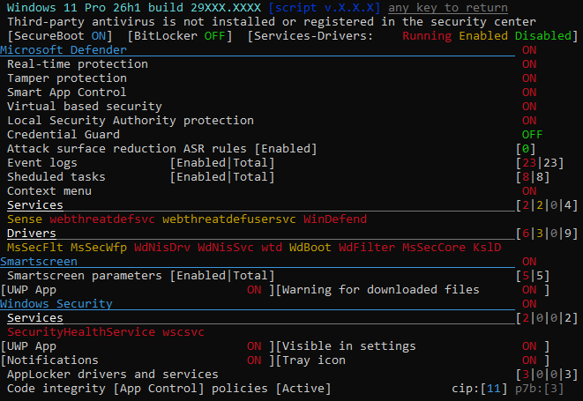Screen dimensions: 583x401
Task: Click the Smartscreen parameters label
Action: (85, 275)
